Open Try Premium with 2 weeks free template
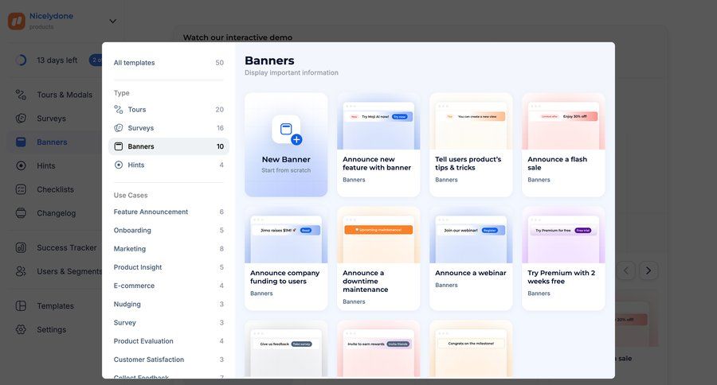This screenshot has width=717, height=385. 563,259
